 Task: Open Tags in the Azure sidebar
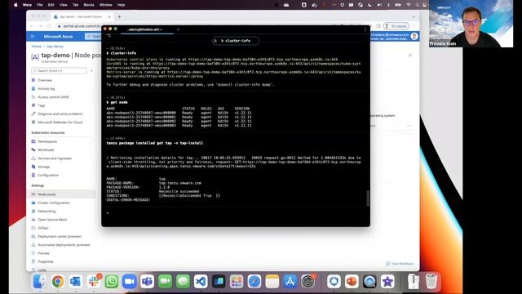pos(42,105)
